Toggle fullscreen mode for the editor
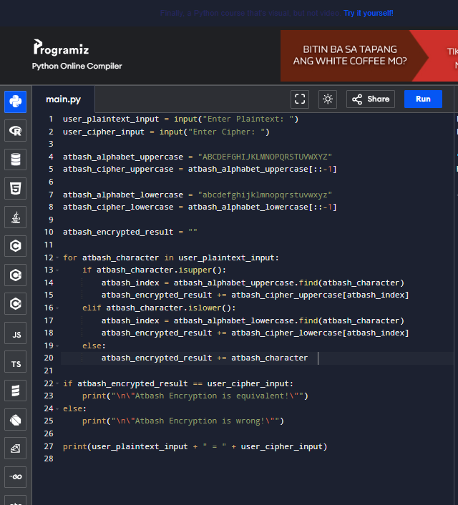Screen dimensions: 458x505 [300, 99]
